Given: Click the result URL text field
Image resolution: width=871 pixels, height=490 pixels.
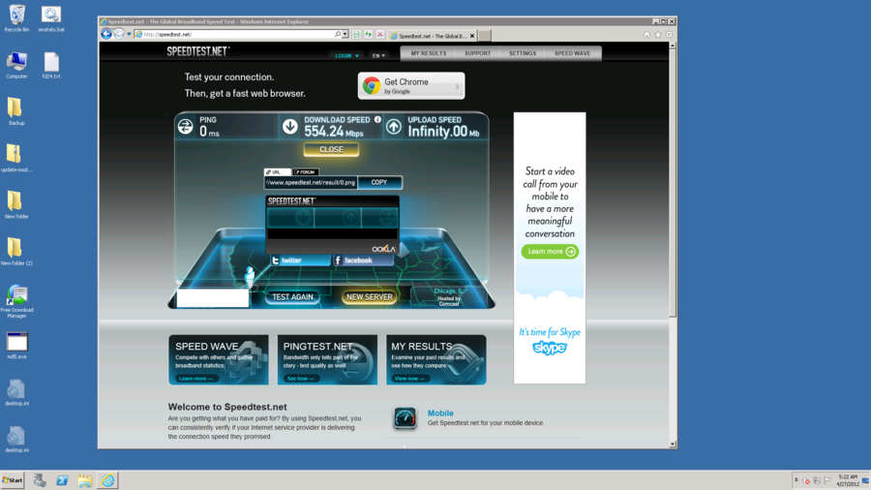Looking at the screenshot, I should [311, 182].
